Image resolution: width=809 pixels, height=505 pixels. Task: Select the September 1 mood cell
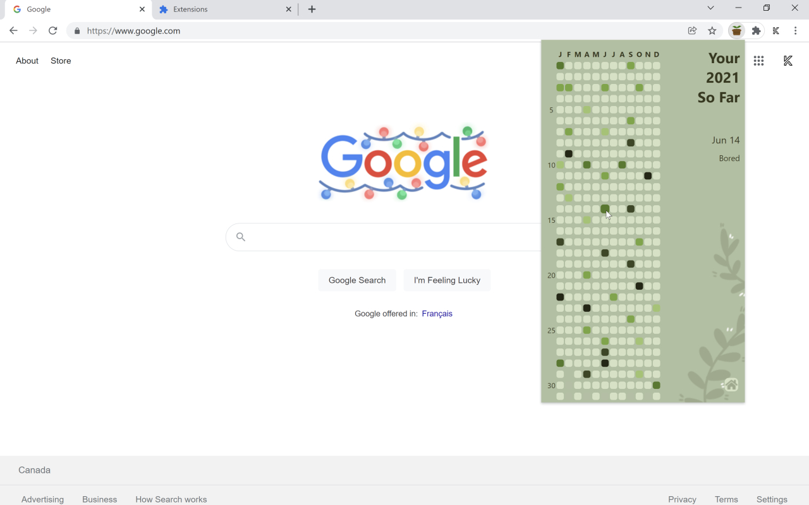pyautogui.click(x=631, y=66)
